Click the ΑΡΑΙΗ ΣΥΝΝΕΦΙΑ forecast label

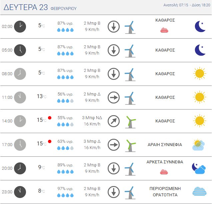point(165,145)
